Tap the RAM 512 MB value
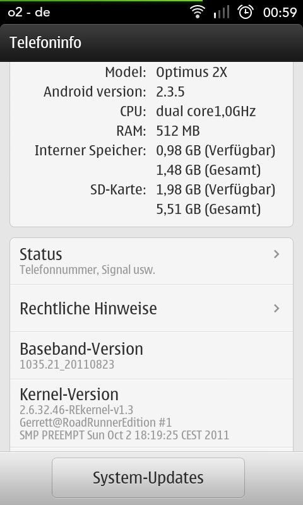The height and width of the screenshot is (505, 303). click(178, 131)
